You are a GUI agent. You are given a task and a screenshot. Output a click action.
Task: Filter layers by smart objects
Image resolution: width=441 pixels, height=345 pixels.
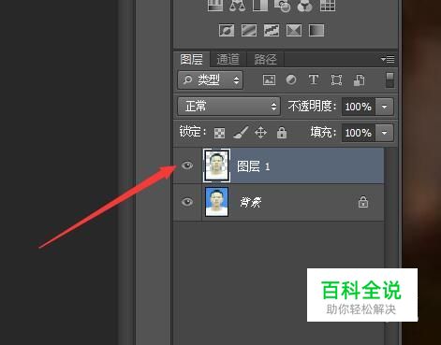tap(359, 80)
